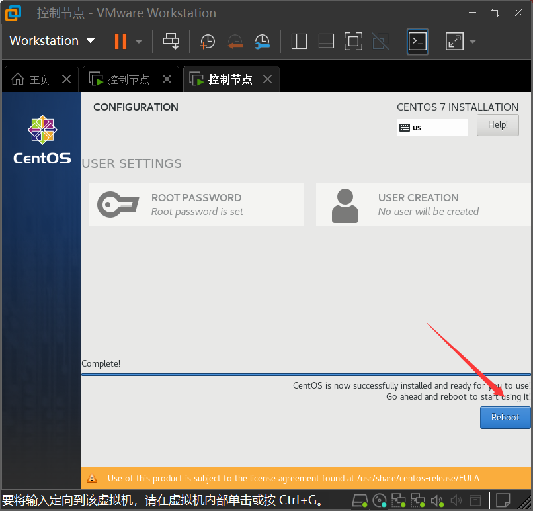Click the us keyboard layout field
This screenshot has height=511, width=533.
(432, 128)
